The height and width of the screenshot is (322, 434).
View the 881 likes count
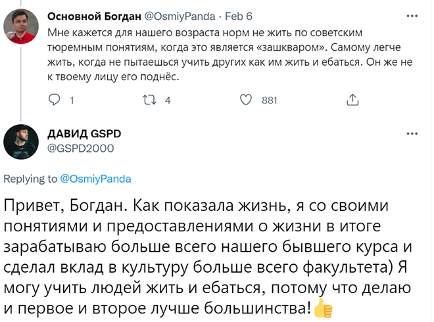[x=270, y=100]
